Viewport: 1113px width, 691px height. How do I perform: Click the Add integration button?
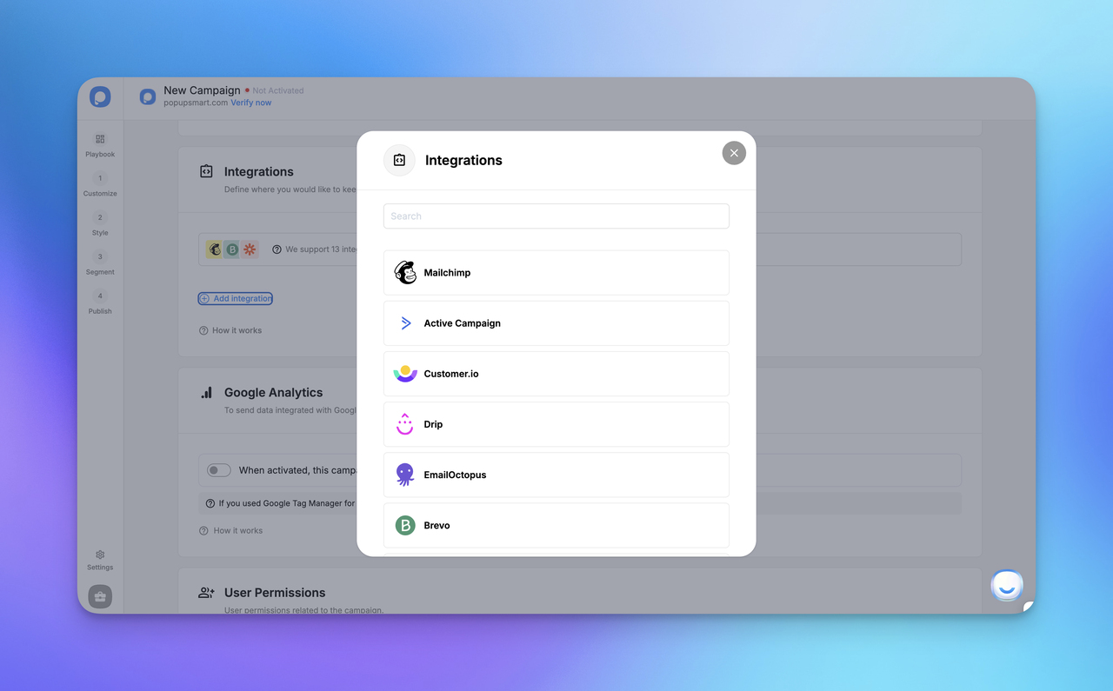click(236, 298)
